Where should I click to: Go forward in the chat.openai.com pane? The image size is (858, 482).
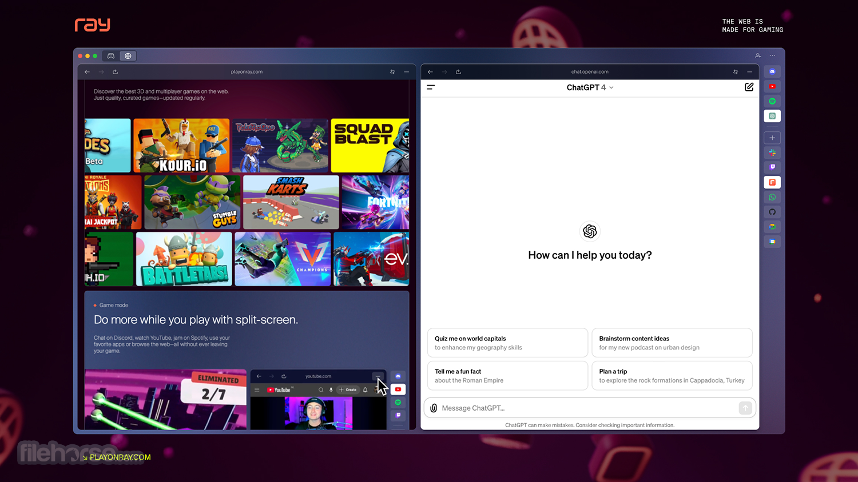444,72
